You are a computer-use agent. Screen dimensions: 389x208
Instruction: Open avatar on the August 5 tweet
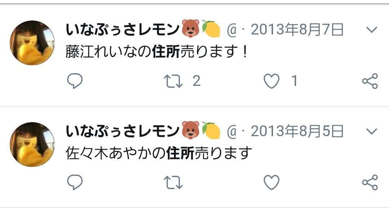click(x=32, y=144)
